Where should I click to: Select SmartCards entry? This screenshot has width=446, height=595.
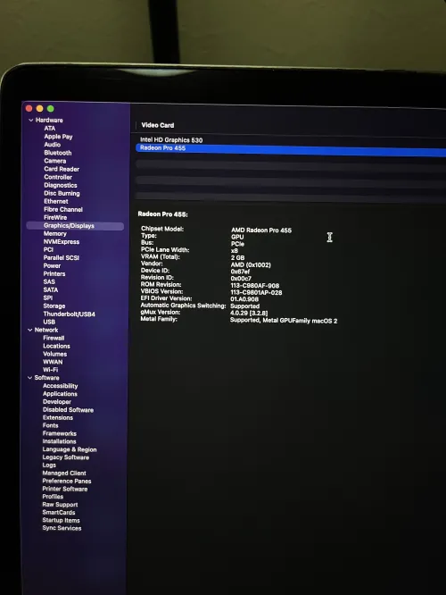(59, 513)
